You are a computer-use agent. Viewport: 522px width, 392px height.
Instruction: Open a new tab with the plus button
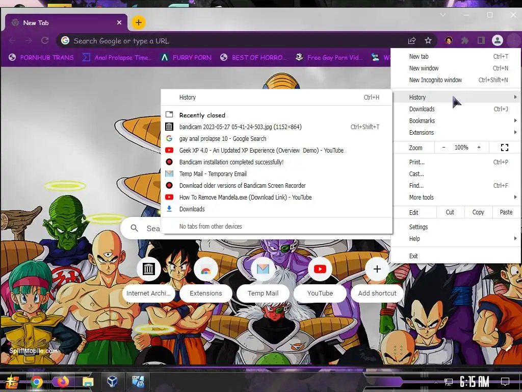pos(139,22)
